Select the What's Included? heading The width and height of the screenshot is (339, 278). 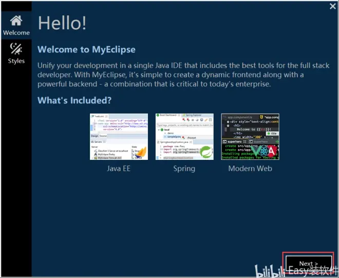[x=74, y=100]
